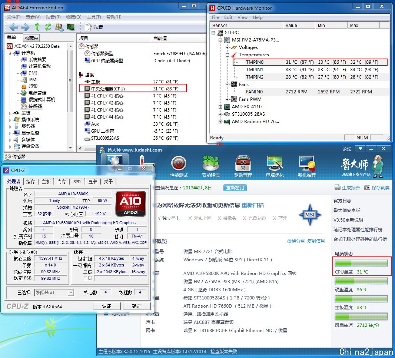Switch to the 收藏夹 tab in AIDA64
Viewport: 395px width, 358px height.
click(31, 38)
